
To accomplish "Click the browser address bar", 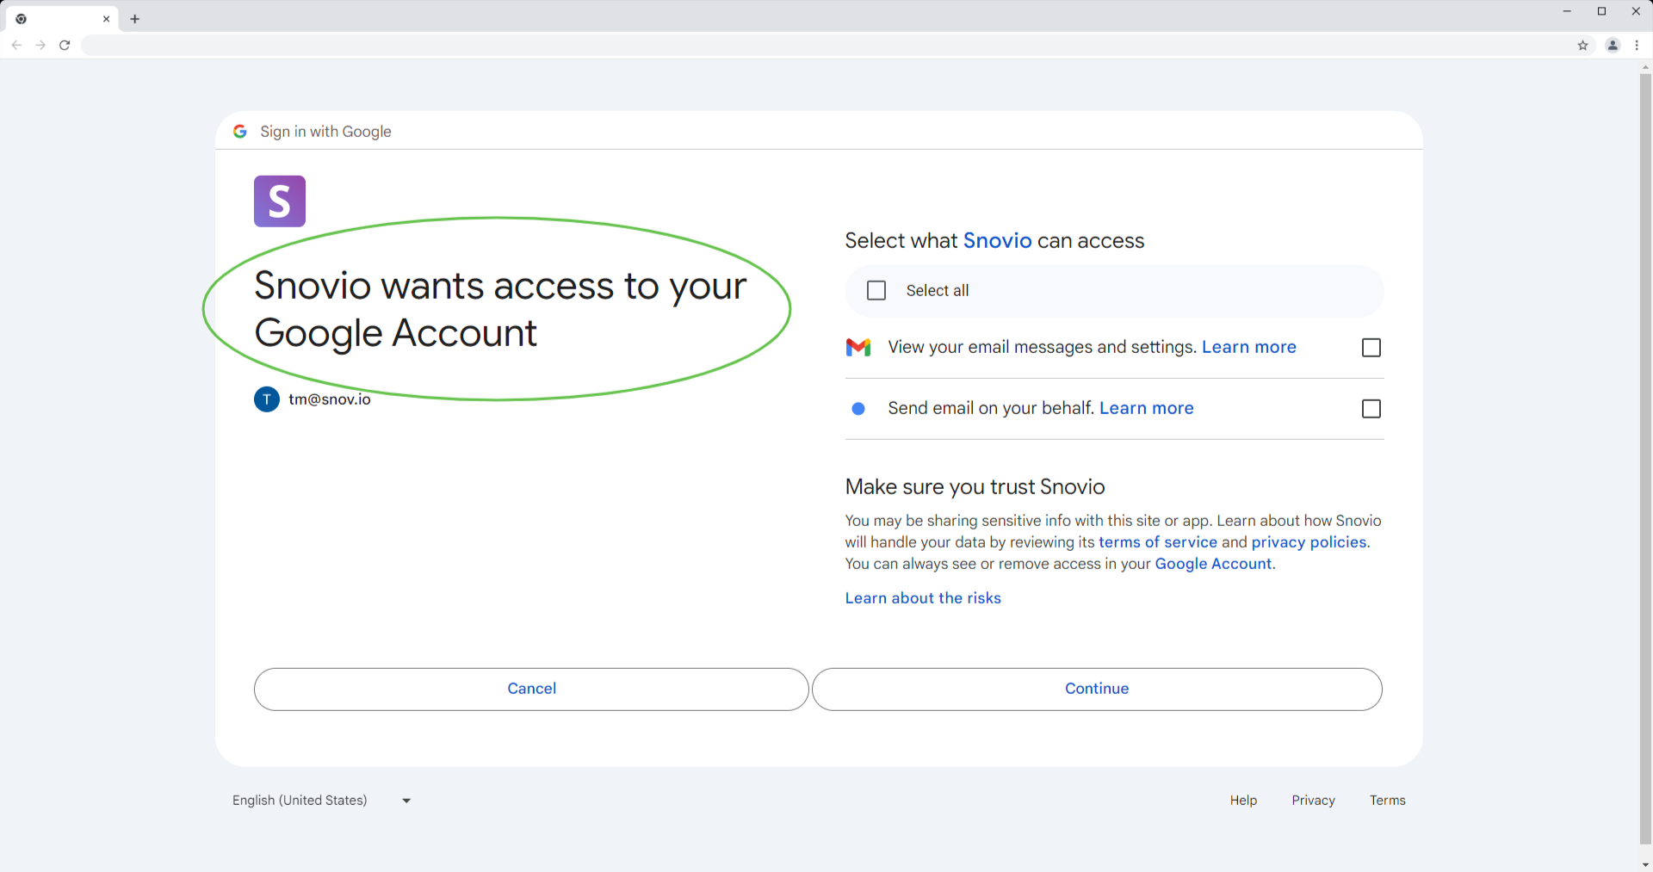I will [826, 46].
